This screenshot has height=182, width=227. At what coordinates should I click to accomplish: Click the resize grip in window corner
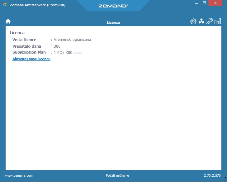pos(224,179)
